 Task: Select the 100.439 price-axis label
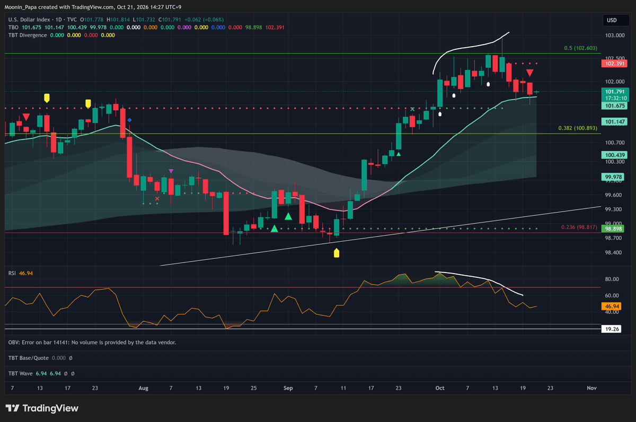pyautogui.click(x=615, y=155)
